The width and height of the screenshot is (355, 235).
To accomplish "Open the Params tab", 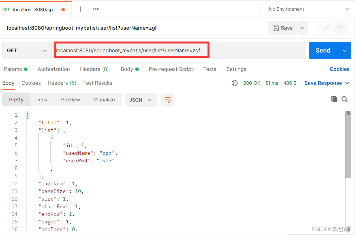I will coord(16,69).
